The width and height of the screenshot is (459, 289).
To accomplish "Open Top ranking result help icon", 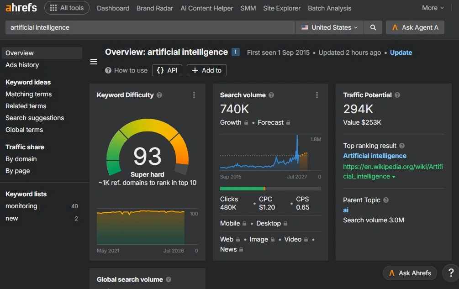I will tap(402, 146).
